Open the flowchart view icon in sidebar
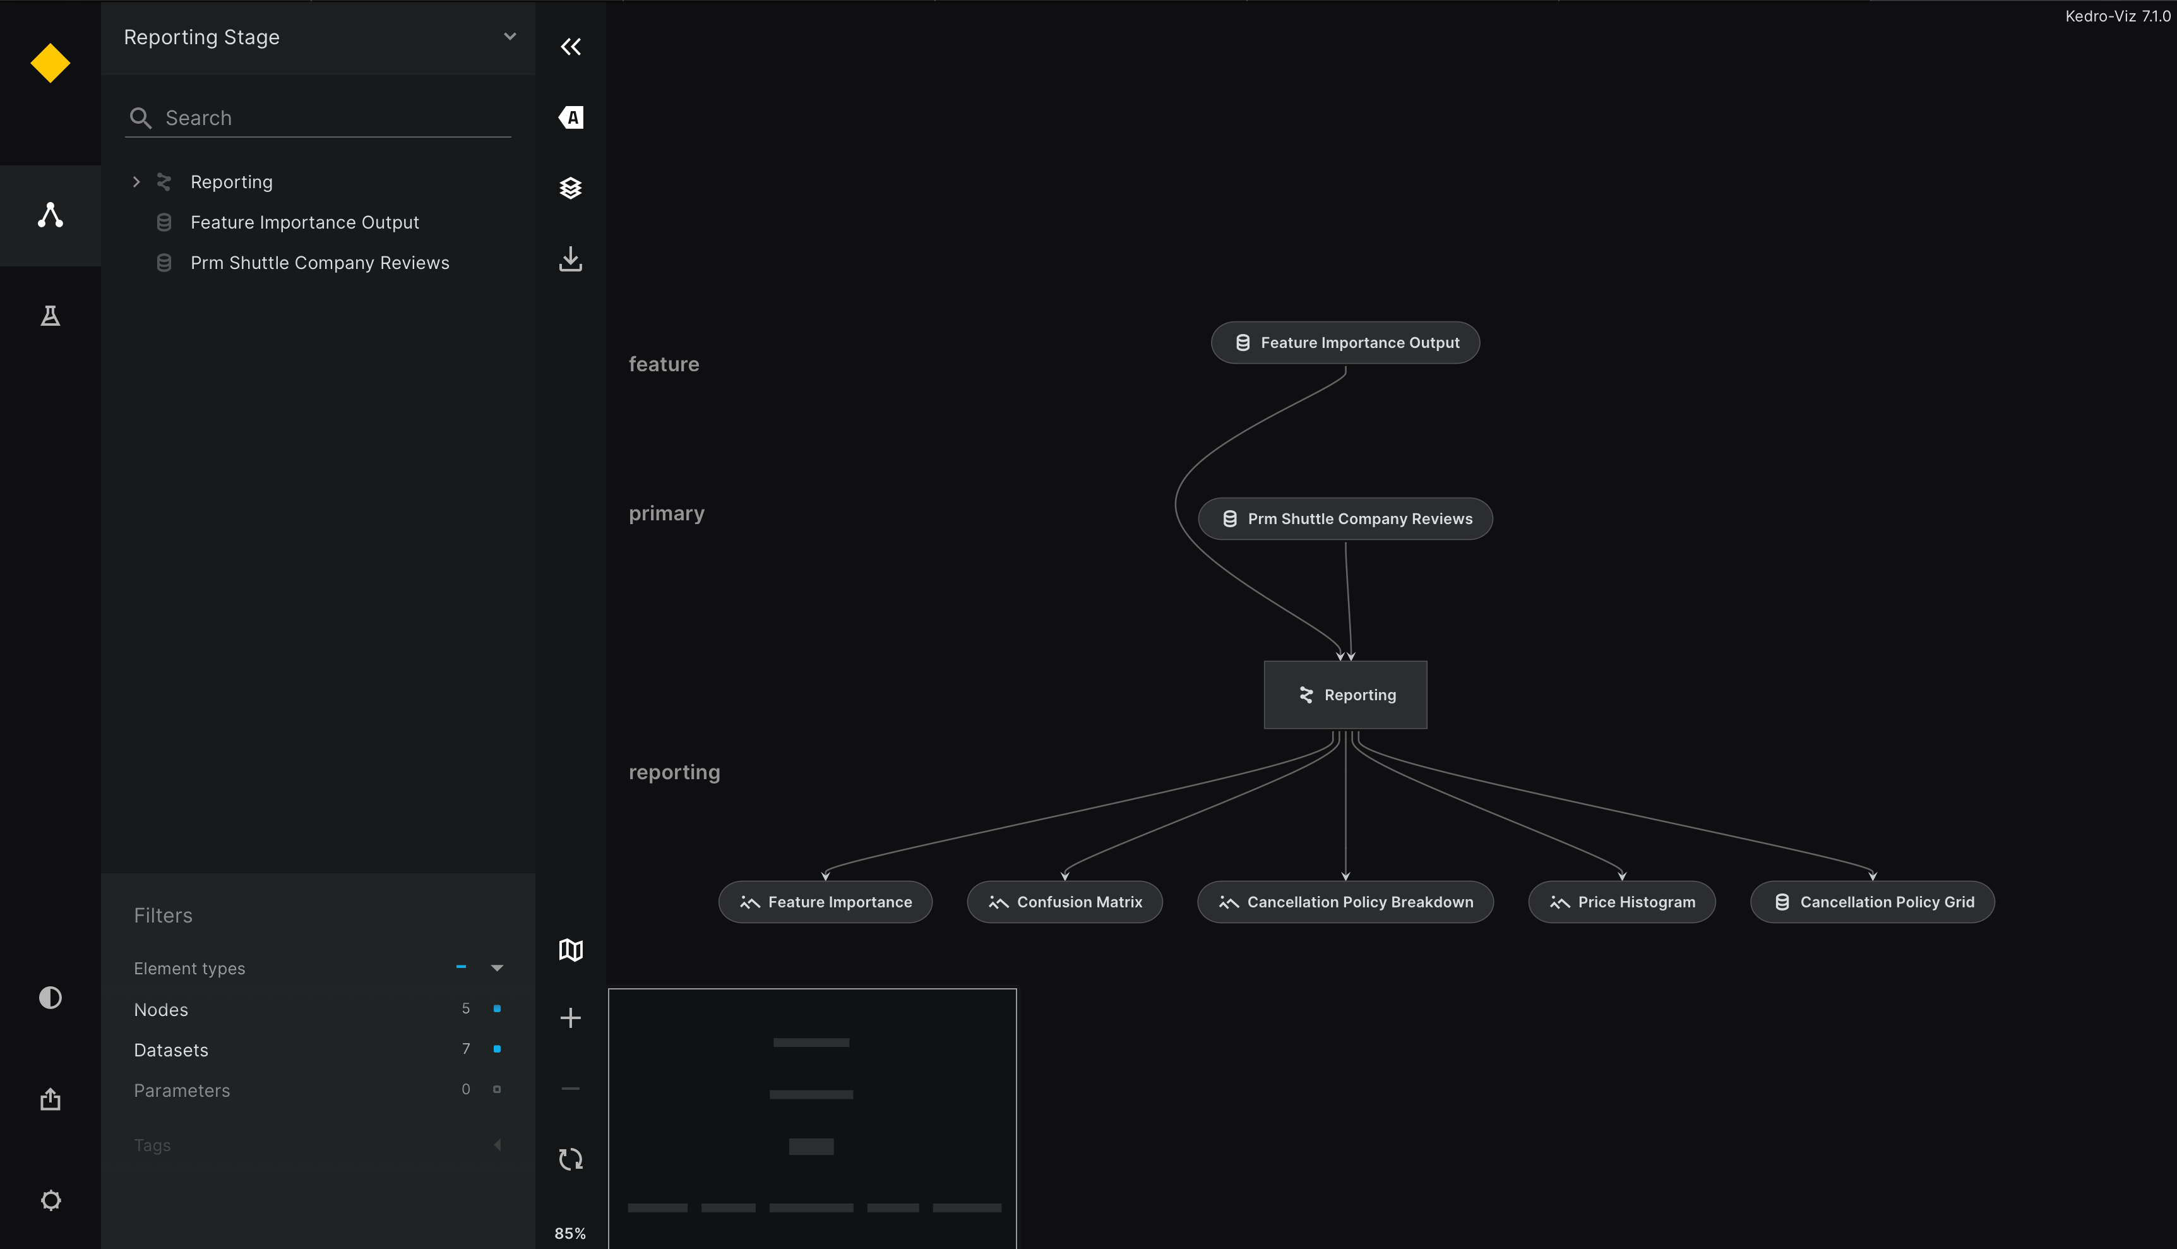 click(x=51, y=215)
